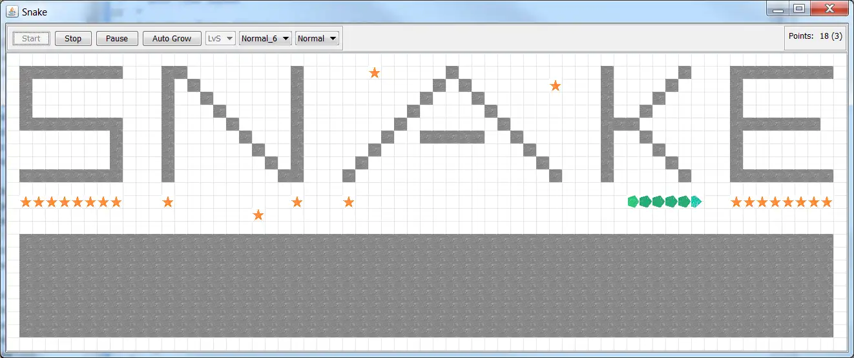
Task: Click the orange star above letter A
Action: [375, 72]
